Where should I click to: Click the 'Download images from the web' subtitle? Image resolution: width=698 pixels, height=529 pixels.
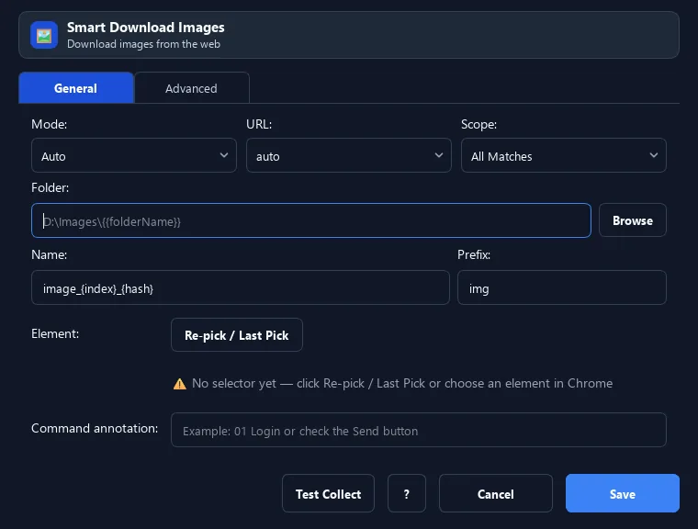tap(143, 44)
